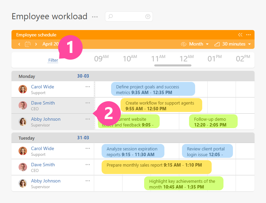The height and width of the screenshot is (203, 266).
Task: Go to previous period arrow
Action: coord(19,44)
